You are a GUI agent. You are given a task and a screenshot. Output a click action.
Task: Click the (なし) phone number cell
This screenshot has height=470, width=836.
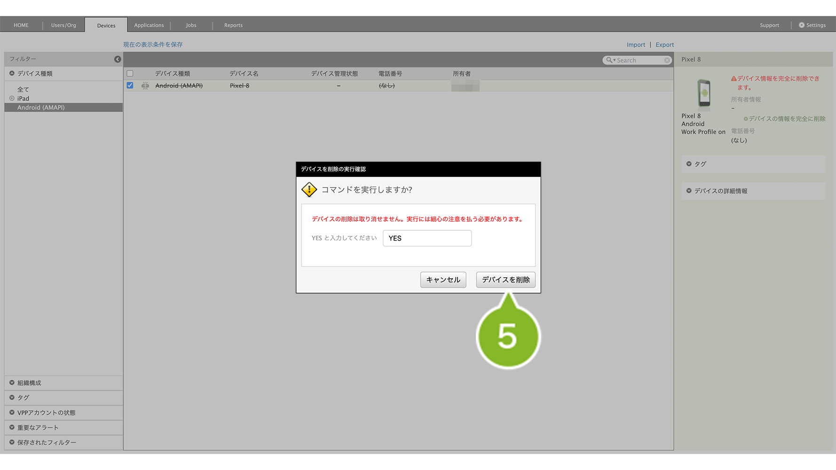(x=387, y=86)
